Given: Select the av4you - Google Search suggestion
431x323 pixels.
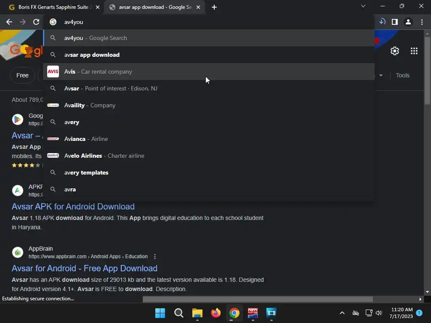Looking at the screenshot, I should (209, 38).
